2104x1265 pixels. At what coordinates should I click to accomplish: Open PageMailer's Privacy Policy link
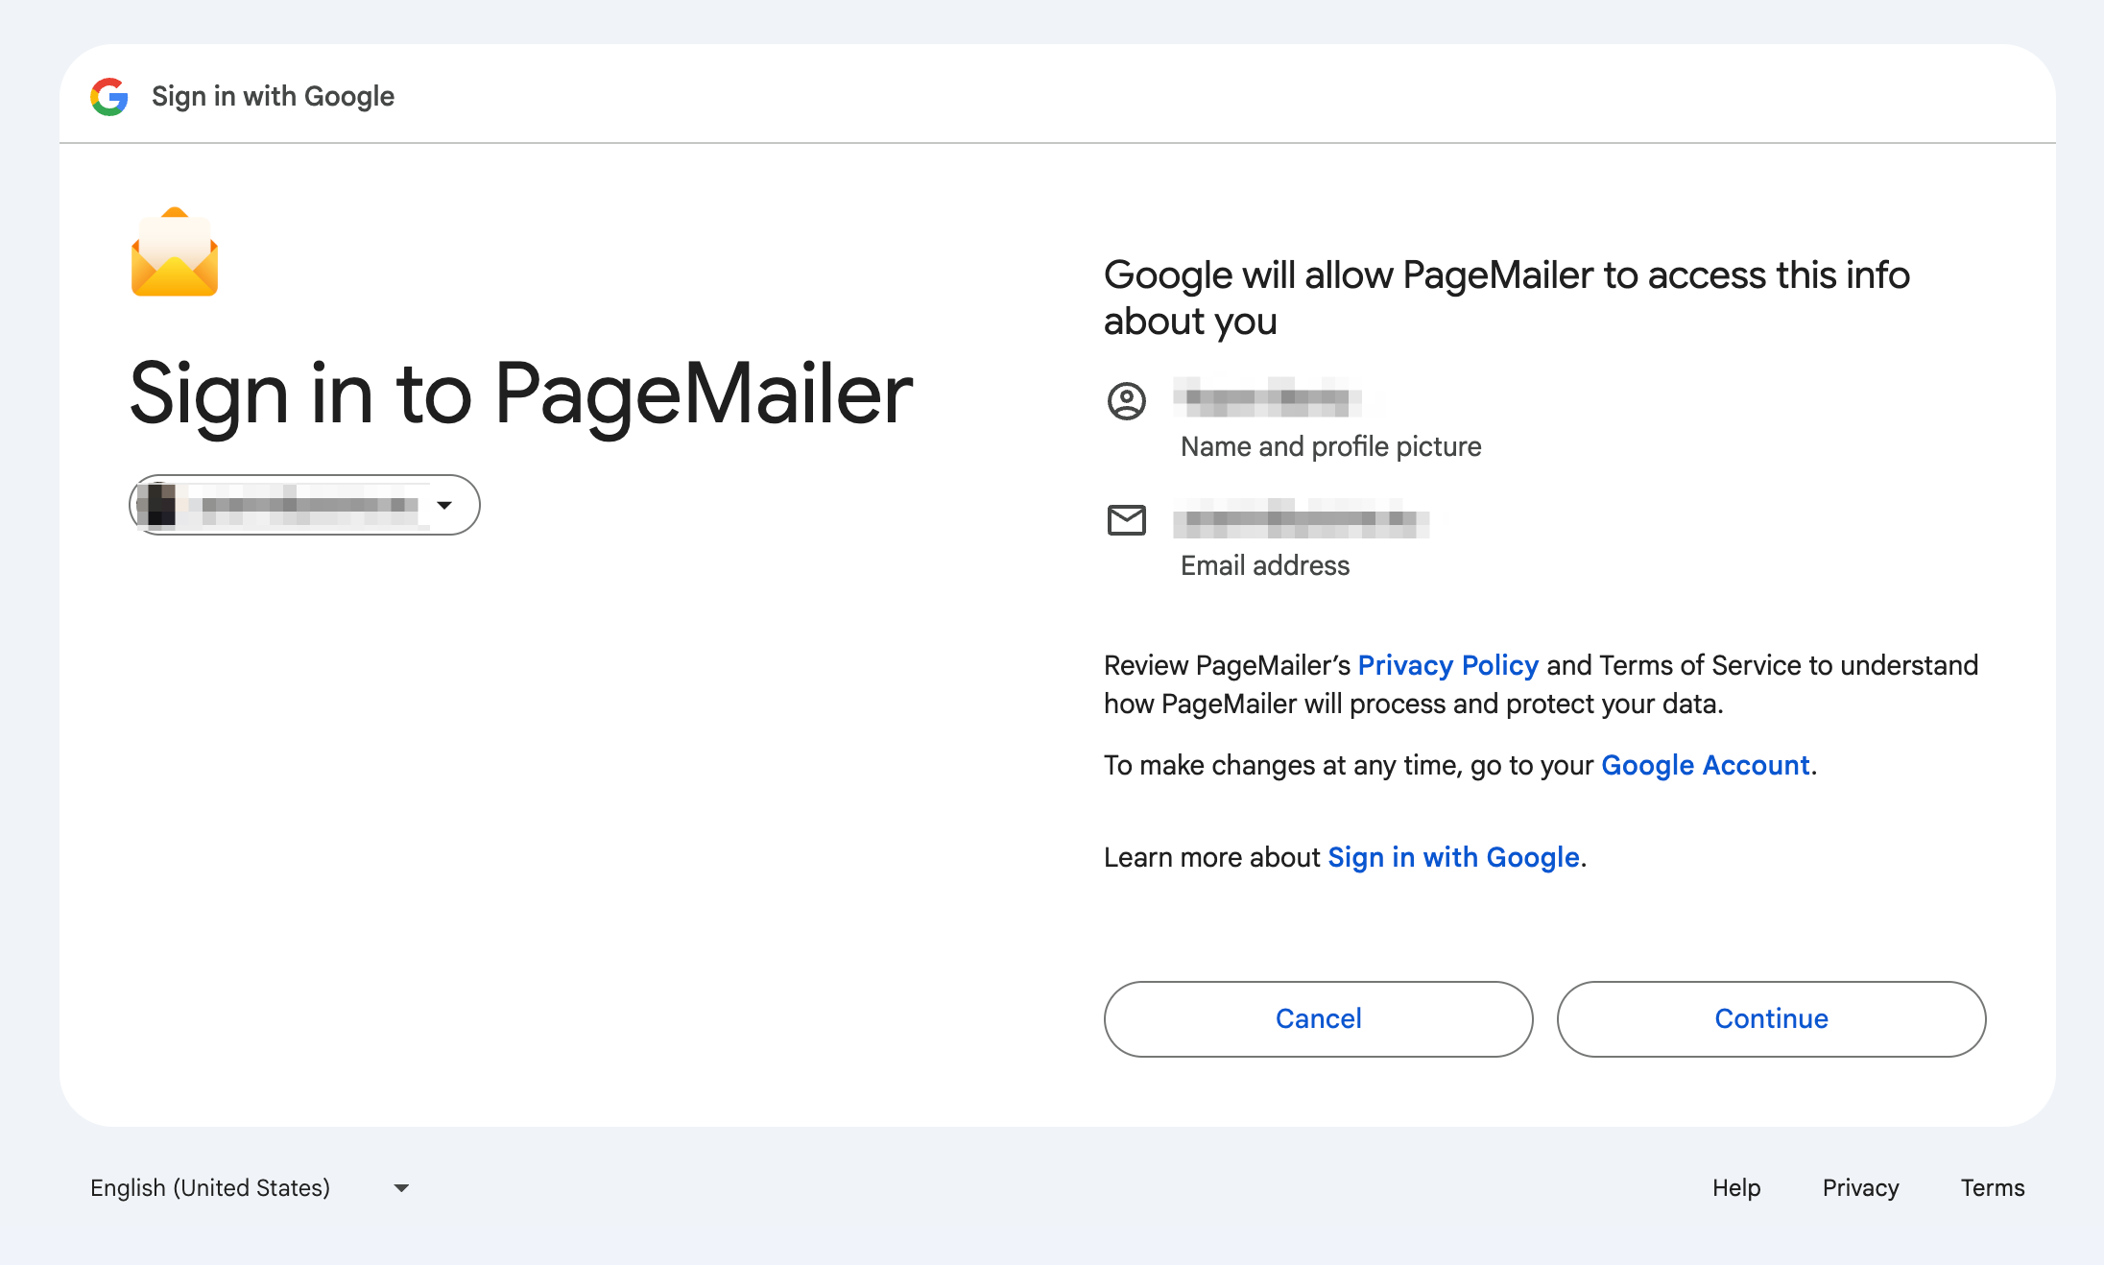click(1447, 665)
